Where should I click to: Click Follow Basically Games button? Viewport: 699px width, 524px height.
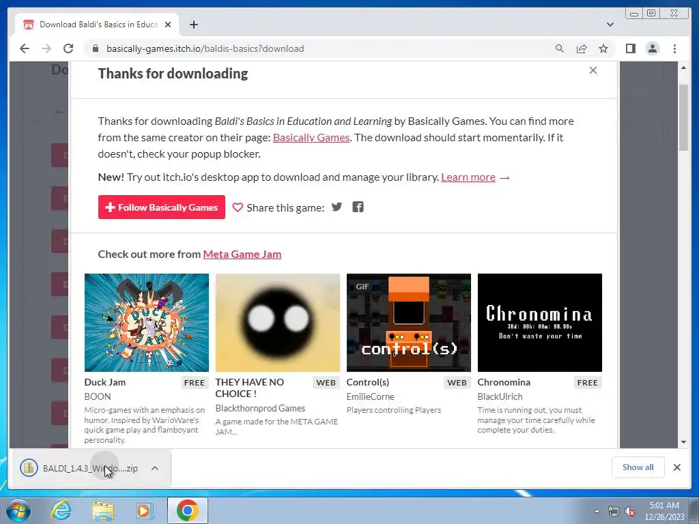click(161, 207)
